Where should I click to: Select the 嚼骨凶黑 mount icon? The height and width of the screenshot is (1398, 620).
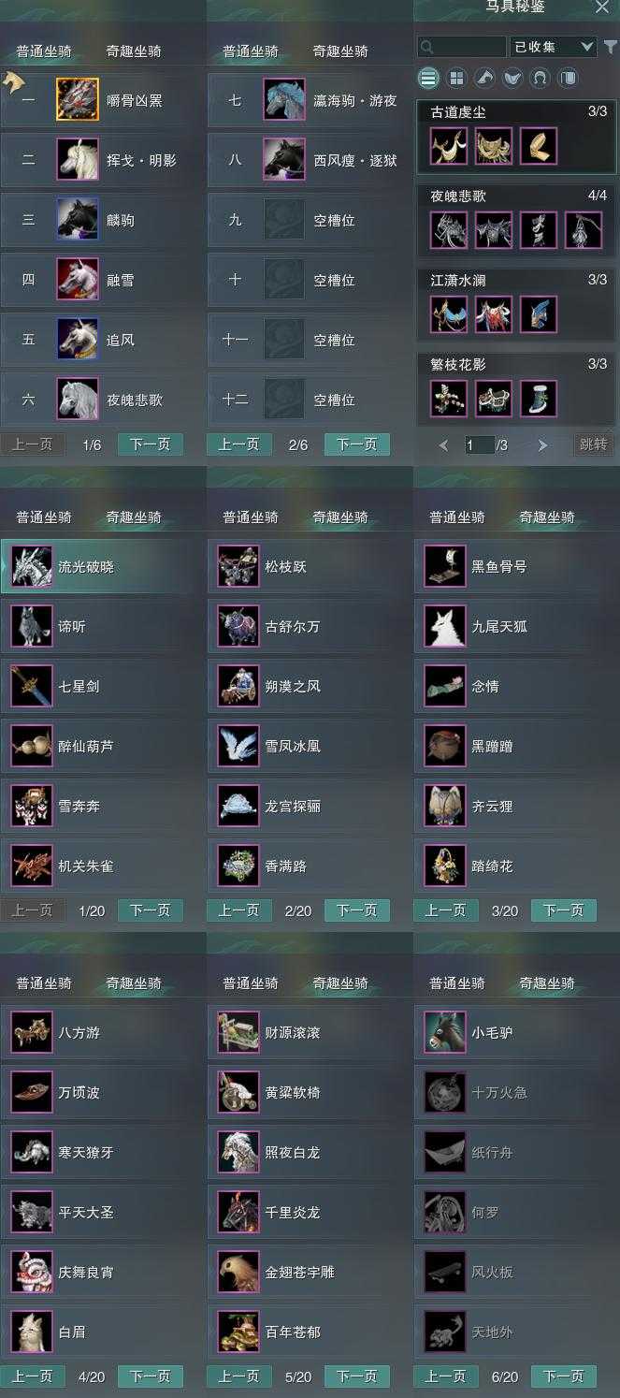click(77, 100)
